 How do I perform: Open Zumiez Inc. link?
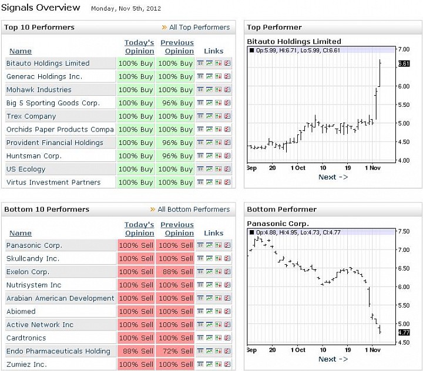(x=26, y=364)
